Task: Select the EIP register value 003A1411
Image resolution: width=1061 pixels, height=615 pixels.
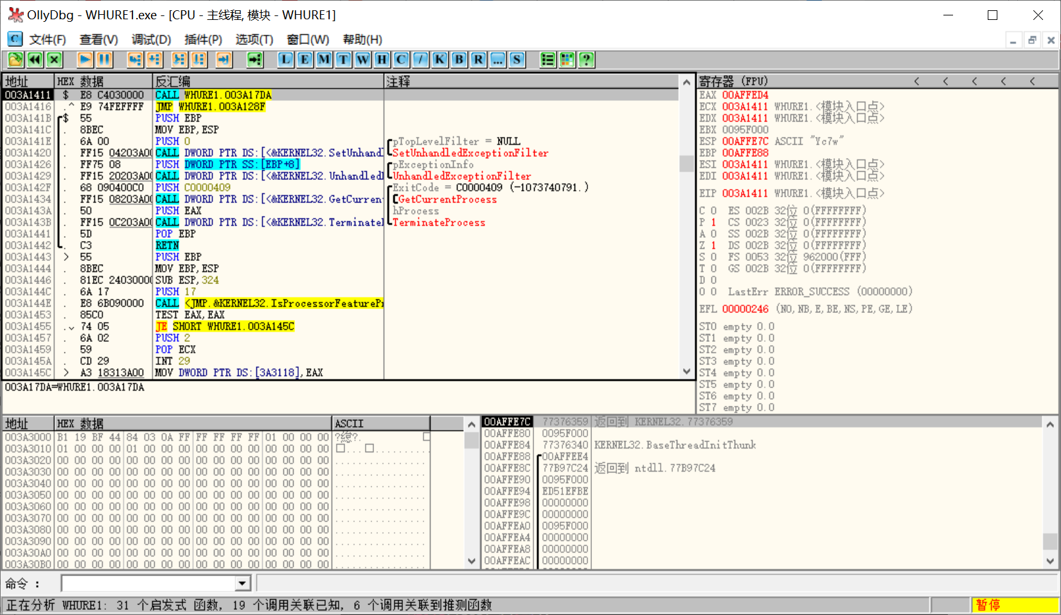Action: click(x=745, y=193)
